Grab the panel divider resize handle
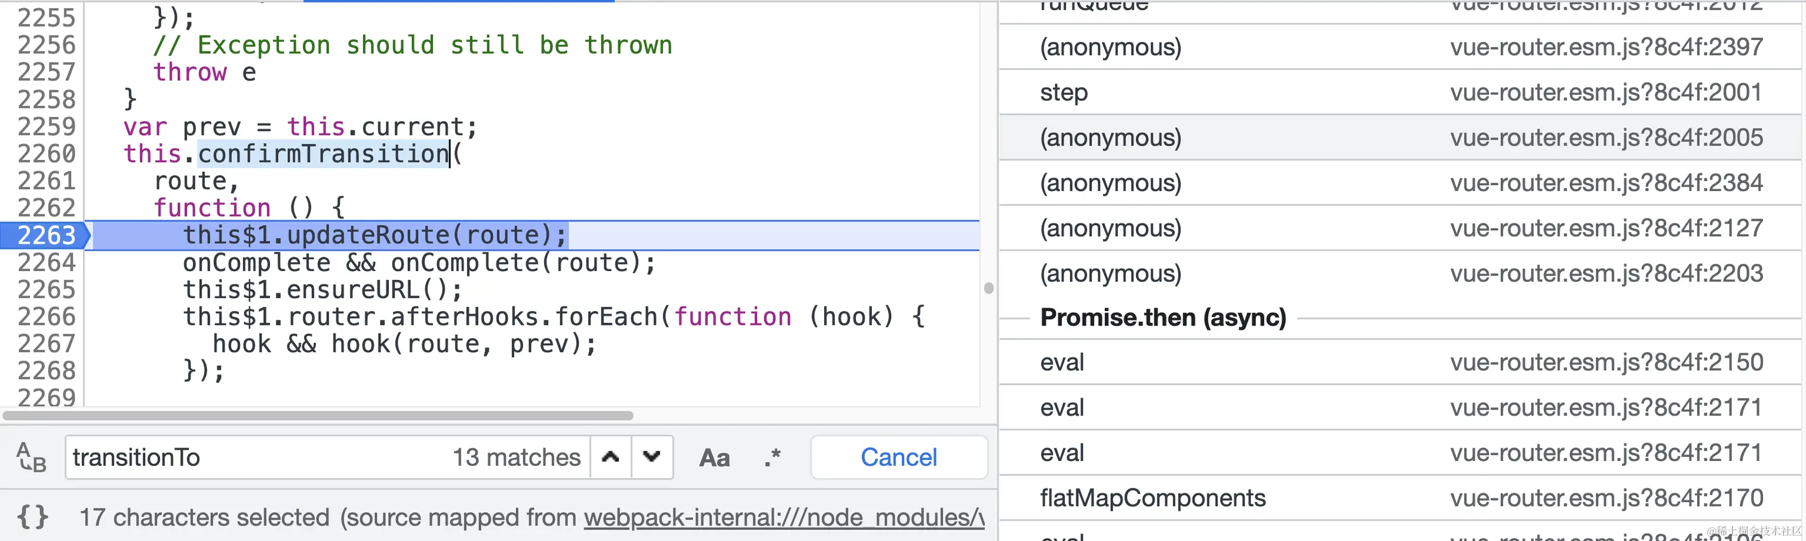The width and height of the screenshot is (1806, 541). [988, 288]
